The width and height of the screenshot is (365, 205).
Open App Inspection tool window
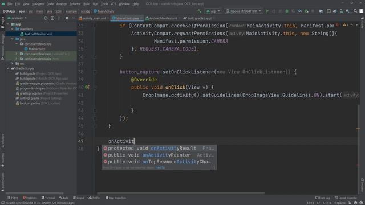tap(116, 198)
